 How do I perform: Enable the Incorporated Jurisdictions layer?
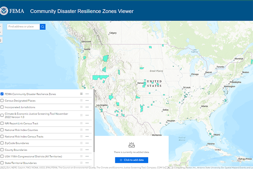(2, 107)
